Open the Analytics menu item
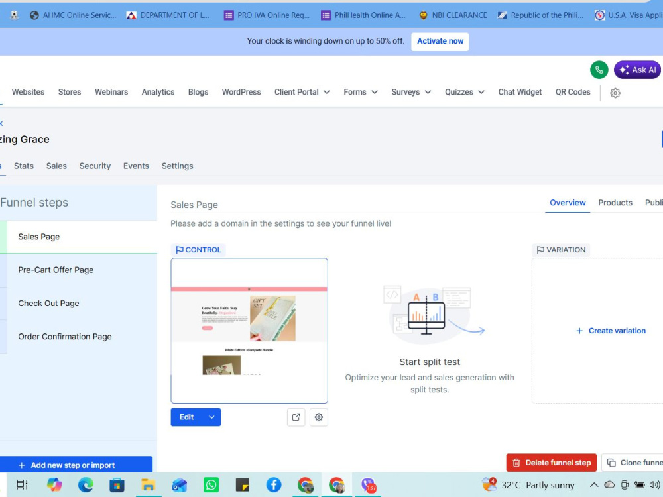 (158, 92)
